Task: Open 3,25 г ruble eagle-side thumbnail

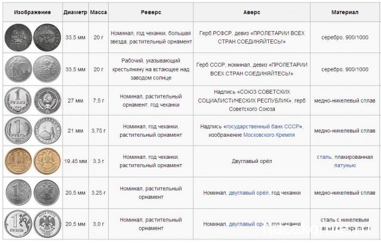Action: click(47, 192)
